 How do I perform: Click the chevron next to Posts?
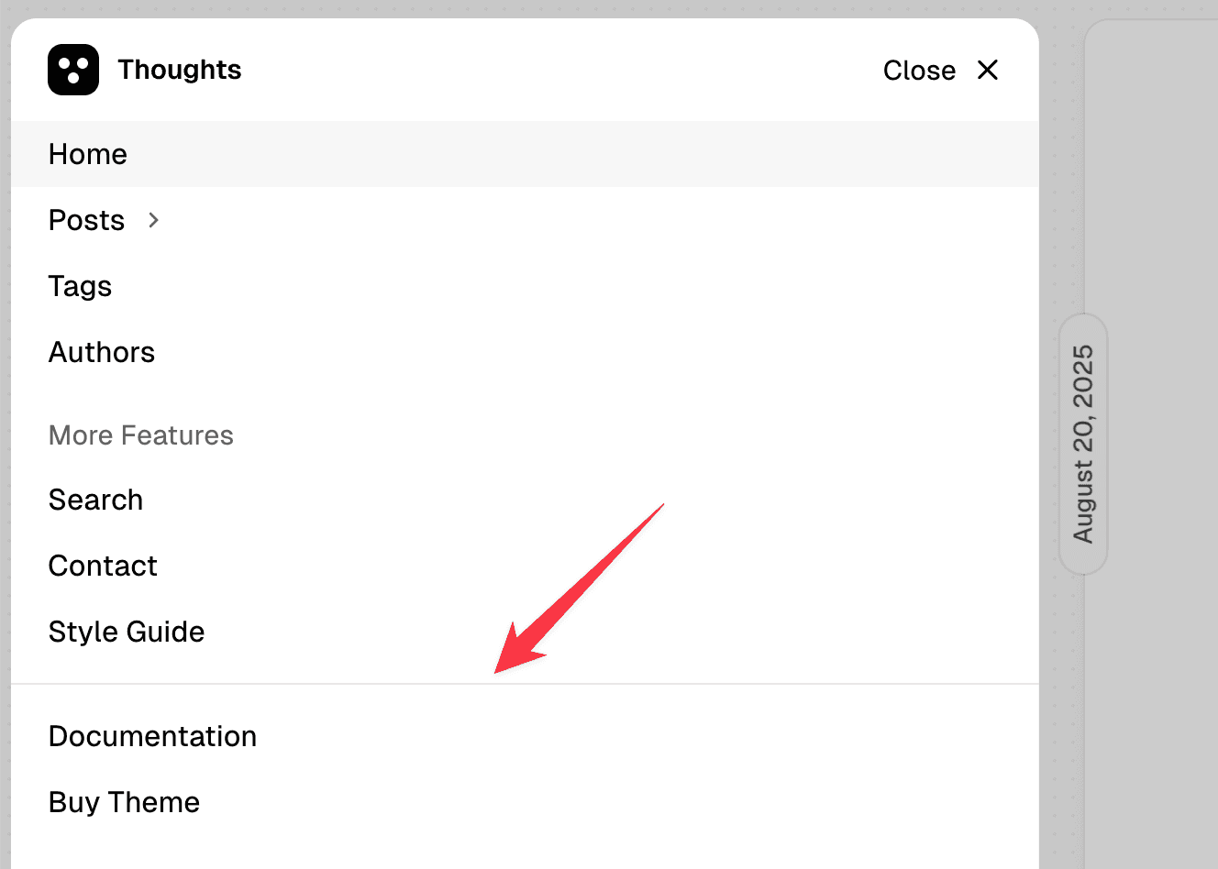tap(152, 220)
